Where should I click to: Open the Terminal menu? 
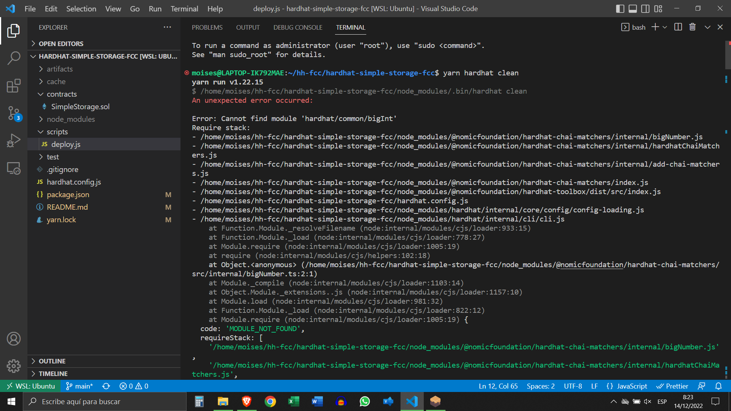point(184,8)
